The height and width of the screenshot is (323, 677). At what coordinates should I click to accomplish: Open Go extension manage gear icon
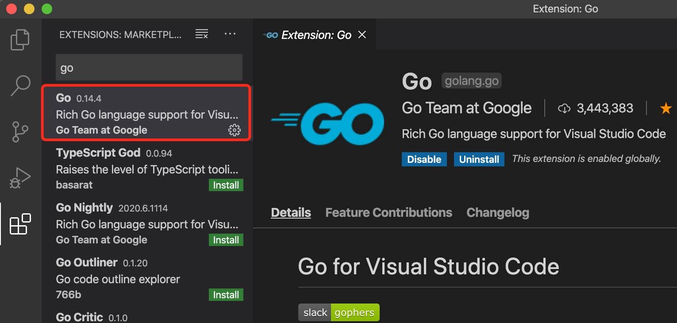pyautogui.click(x=234, y=130)
